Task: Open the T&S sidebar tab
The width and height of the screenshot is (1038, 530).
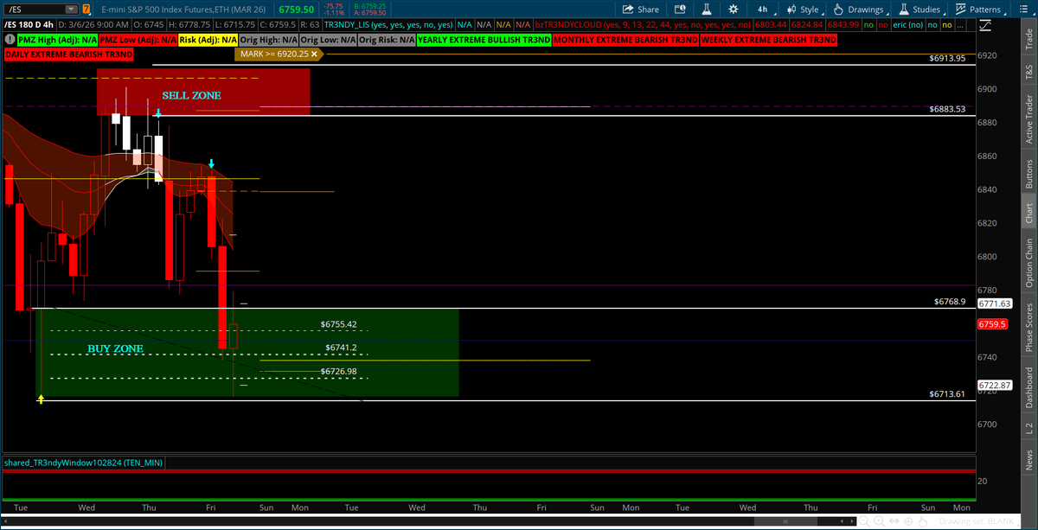Action: pos(1028,71)
